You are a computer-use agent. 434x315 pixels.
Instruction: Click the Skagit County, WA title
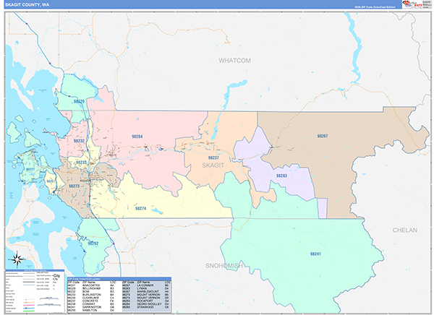[x=27, y=5]
